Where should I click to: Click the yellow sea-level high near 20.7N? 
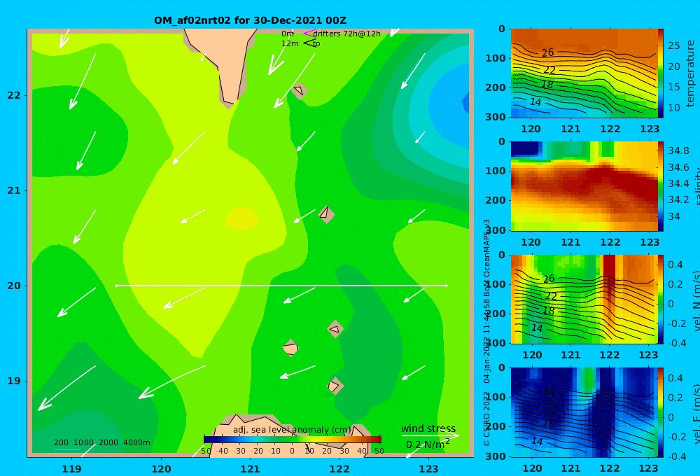(242, 219)
